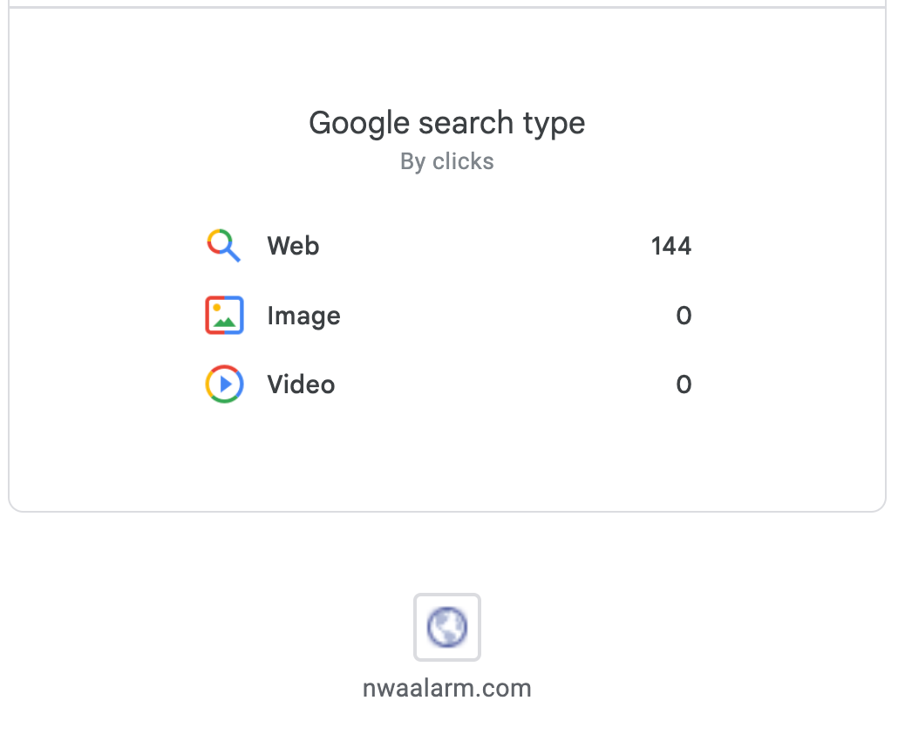Click the Image search type icon

coord(224,316)
